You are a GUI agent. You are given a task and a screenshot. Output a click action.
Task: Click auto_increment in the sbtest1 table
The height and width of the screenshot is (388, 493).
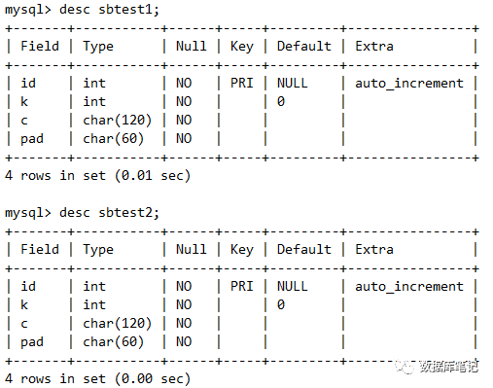pos(409,84)
